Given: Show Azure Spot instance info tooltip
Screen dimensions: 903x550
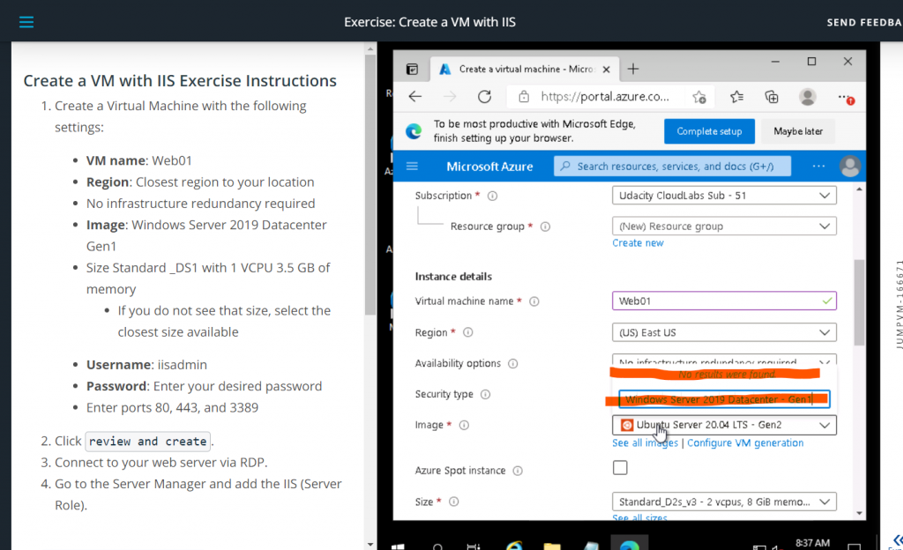Looking at the screenshot, I should (x=518, y=472).
